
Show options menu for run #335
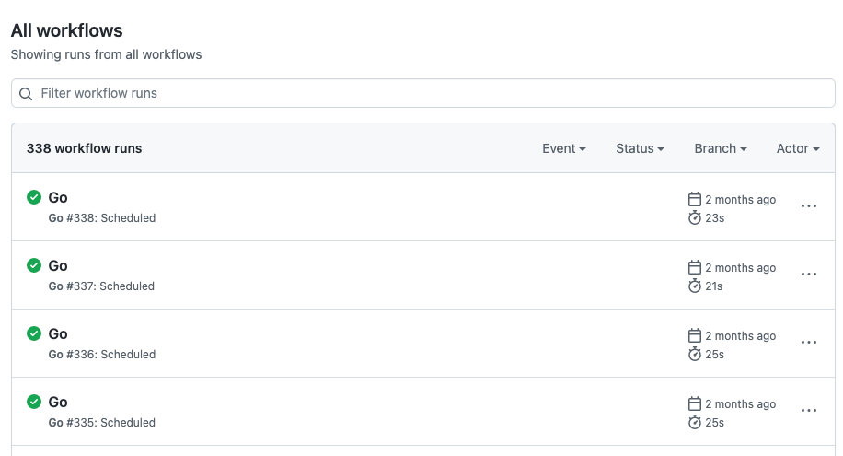coord(809,411)
